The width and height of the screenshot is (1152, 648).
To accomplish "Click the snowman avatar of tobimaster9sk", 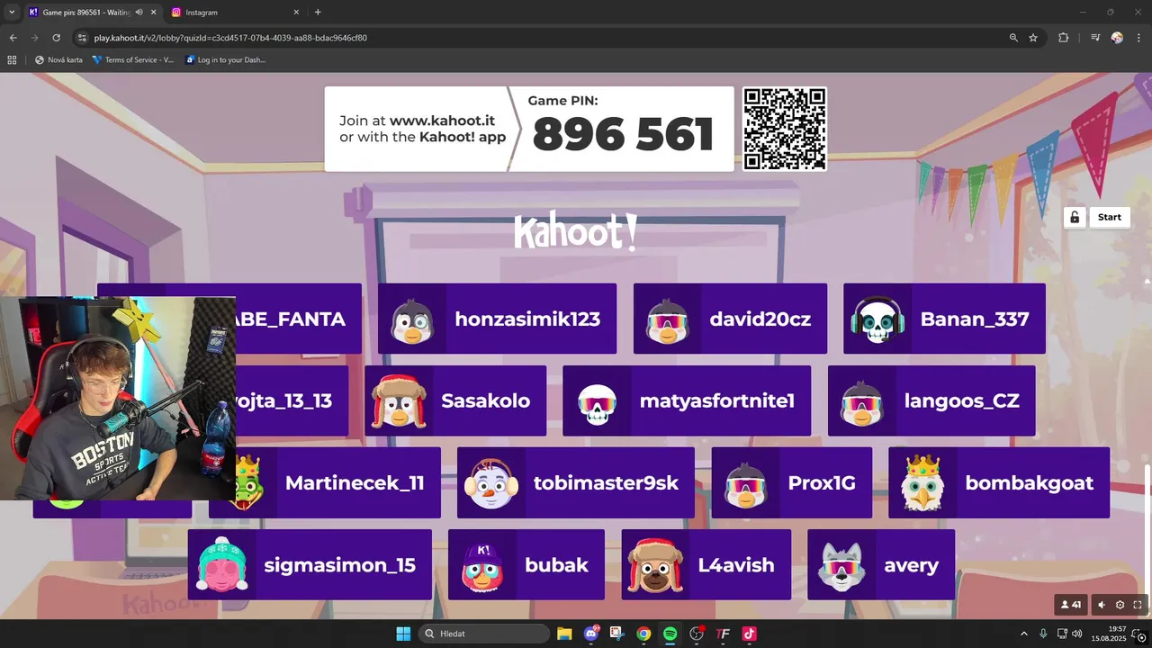I will (490, 483).
